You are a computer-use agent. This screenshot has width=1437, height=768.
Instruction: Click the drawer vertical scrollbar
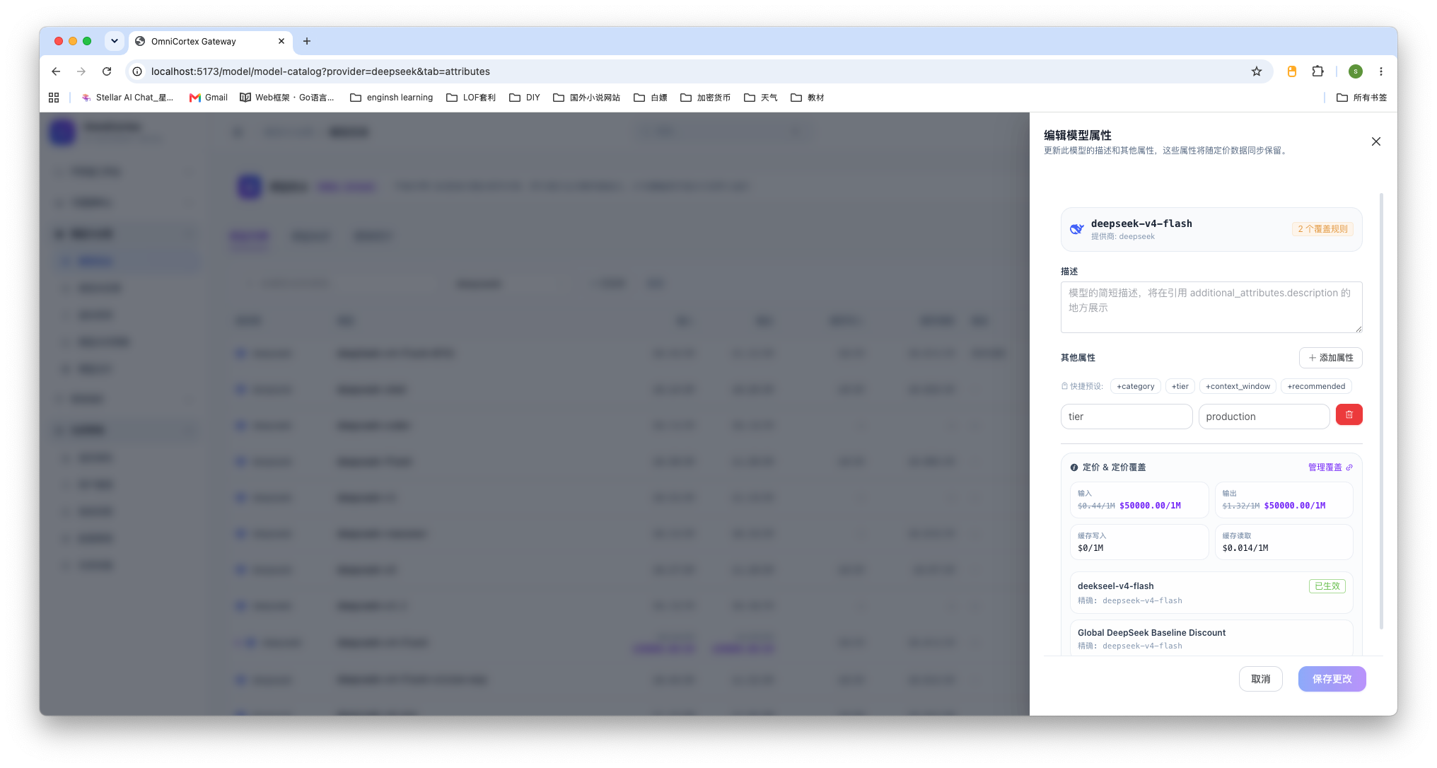1381,410
